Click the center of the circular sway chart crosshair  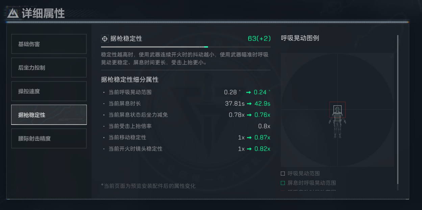point(337,109)
